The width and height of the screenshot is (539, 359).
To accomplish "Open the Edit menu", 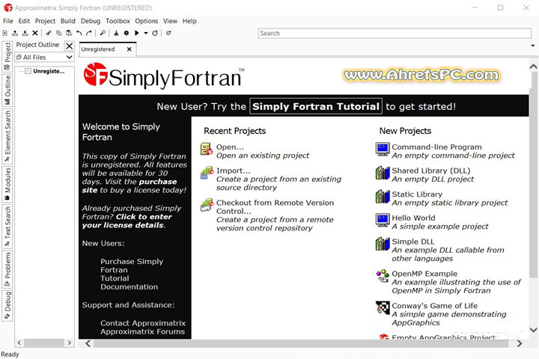I will click(x=24, y=21).
